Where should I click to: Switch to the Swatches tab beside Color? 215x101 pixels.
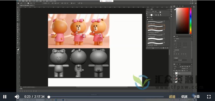(x=177, y=6)
